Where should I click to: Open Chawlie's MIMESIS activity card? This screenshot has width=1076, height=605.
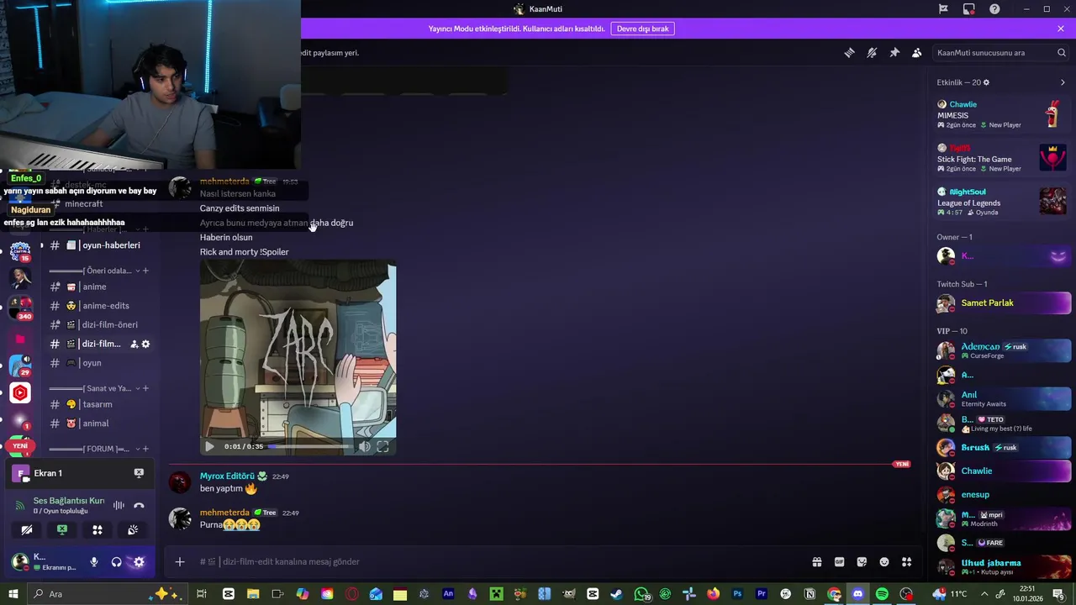tap(1002, 114)
